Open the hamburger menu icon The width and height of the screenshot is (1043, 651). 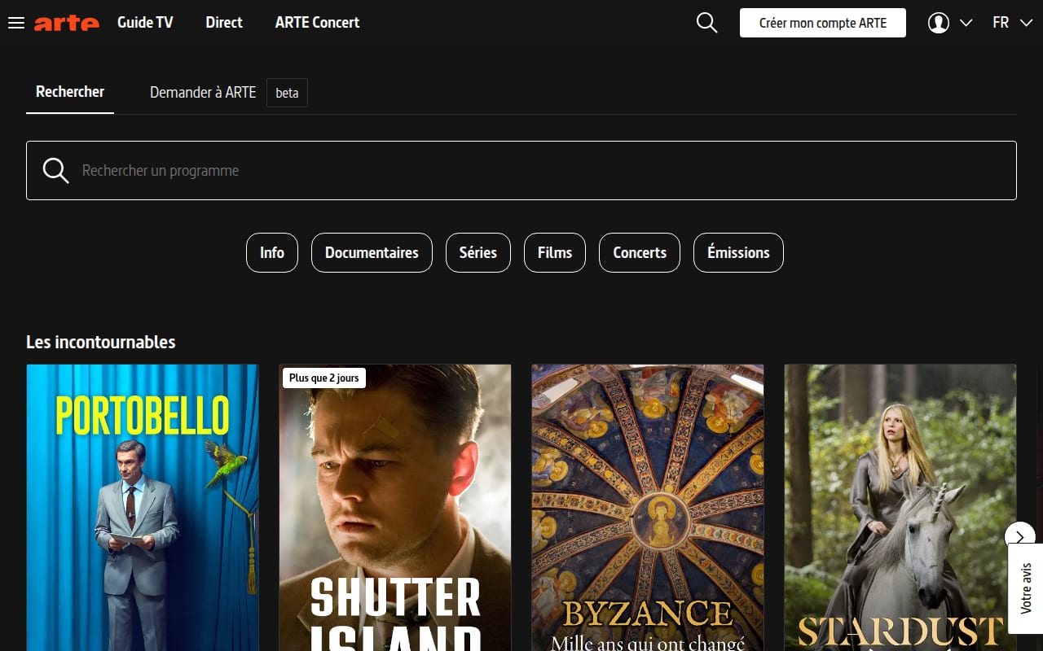pos(16,23)
